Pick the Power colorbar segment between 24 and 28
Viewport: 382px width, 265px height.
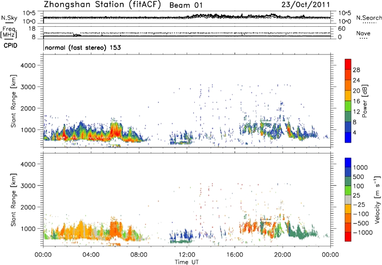[348, 75]
